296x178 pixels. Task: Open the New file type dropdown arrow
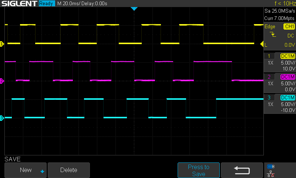tap(42, 171)
